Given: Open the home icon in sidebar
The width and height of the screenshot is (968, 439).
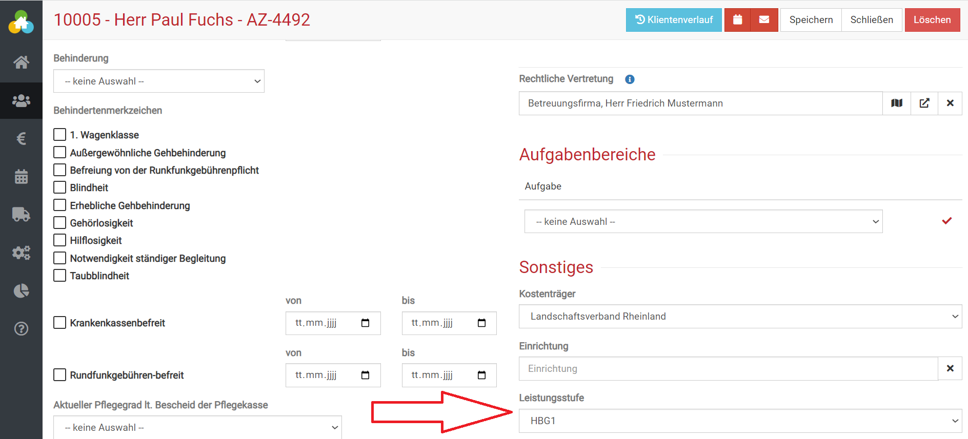Looking at the screenshot, I should pyautogui.click(x=21, y=62).
